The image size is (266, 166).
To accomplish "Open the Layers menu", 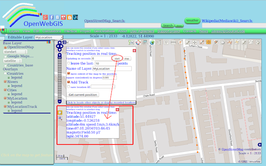I will [14, 31].
